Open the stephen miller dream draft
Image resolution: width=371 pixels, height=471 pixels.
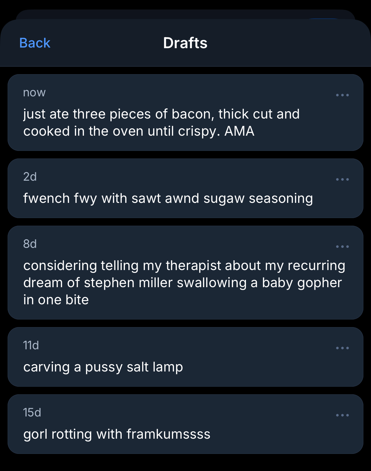pos(184,283)
